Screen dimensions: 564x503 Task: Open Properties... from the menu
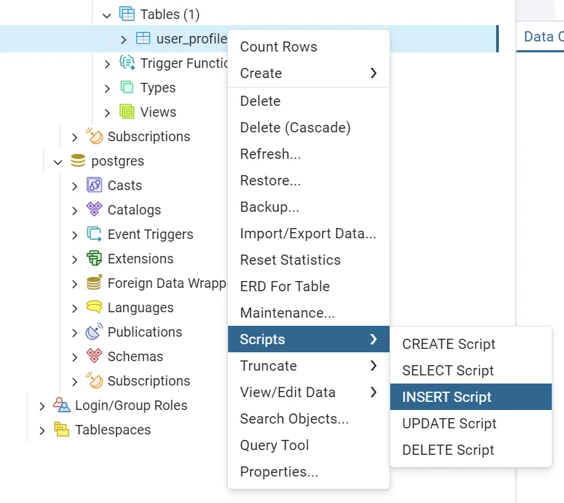[x=309, y=471]
